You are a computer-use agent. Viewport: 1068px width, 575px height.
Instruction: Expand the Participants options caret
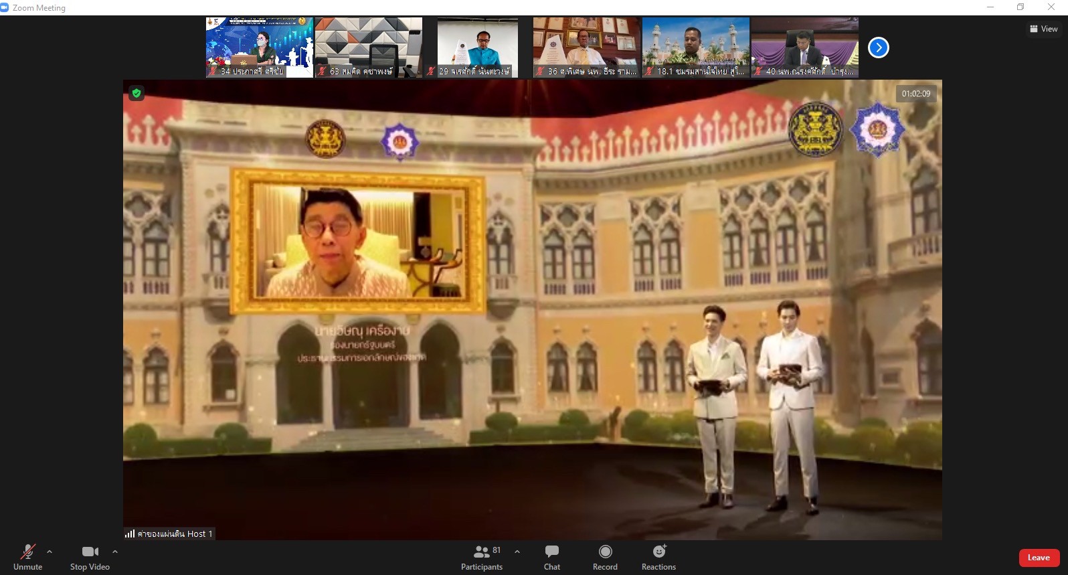click(x=517, y=552)
